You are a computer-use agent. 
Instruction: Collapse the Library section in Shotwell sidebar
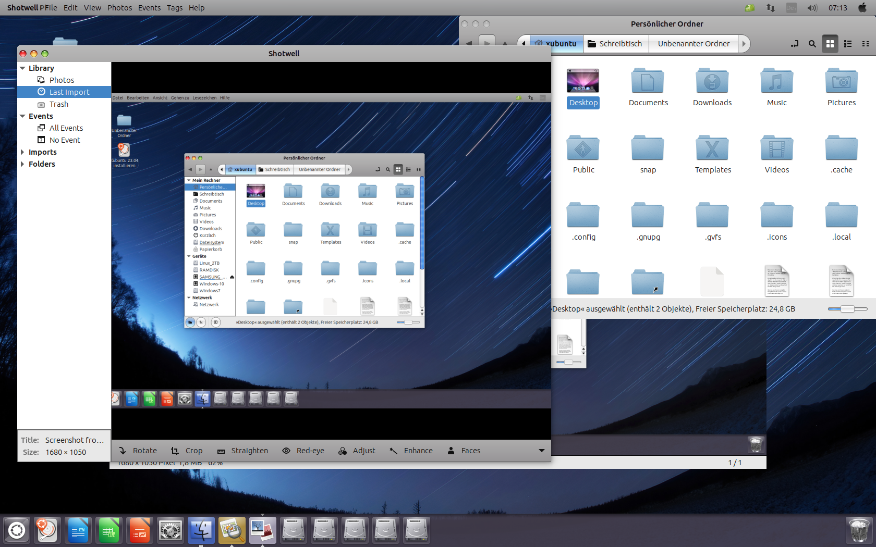22,68
